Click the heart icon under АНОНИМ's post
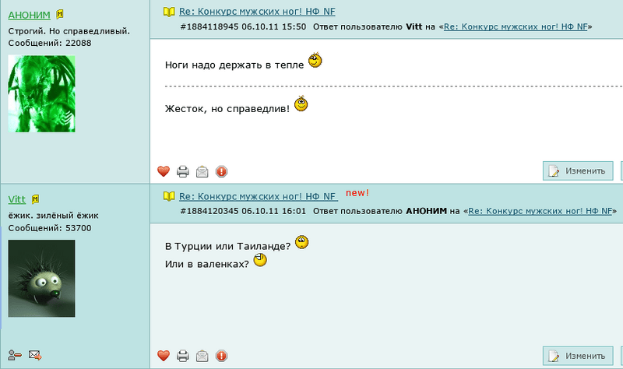Viewport: 623px width, 369px height. tap(164, 171)
